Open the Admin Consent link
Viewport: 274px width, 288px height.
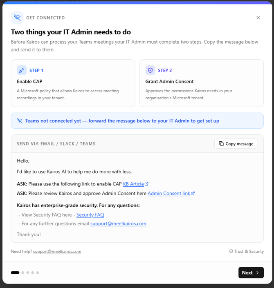click(169, 194)
